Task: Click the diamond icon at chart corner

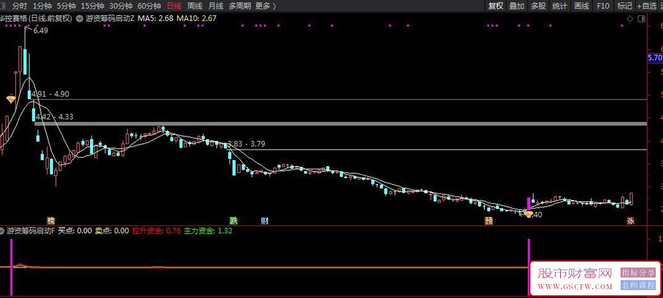Action: coord(630,18)
